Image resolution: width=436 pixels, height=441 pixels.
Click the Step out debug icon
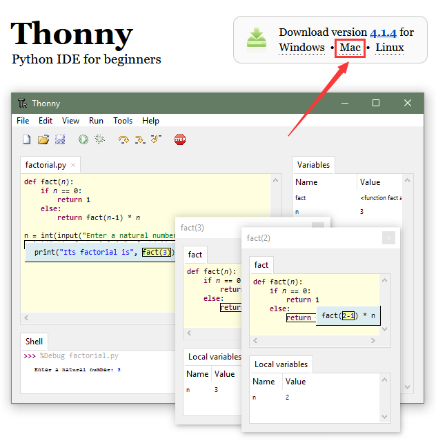156,139
